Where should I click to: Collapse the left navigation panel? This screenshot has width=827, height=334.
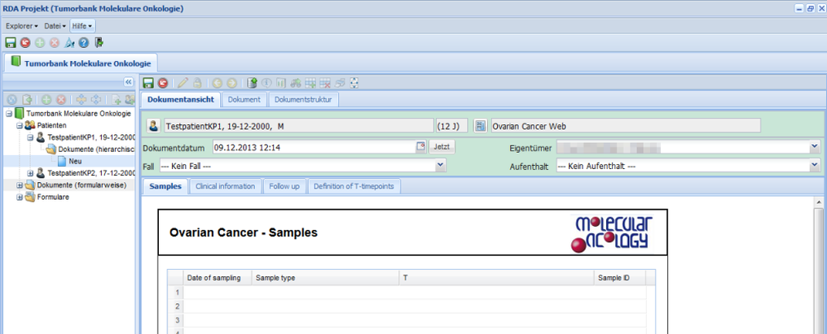click(x=128, y=82)
